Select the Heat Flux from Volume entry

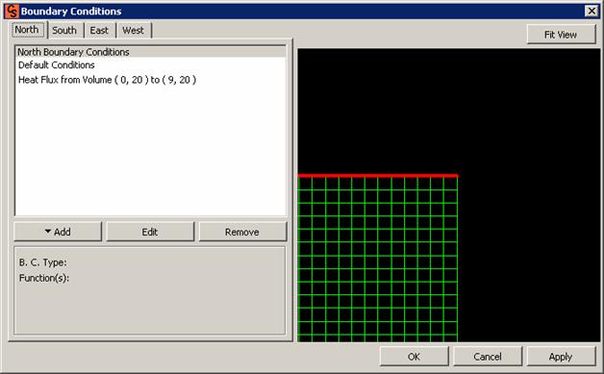(x=107, y=80)
